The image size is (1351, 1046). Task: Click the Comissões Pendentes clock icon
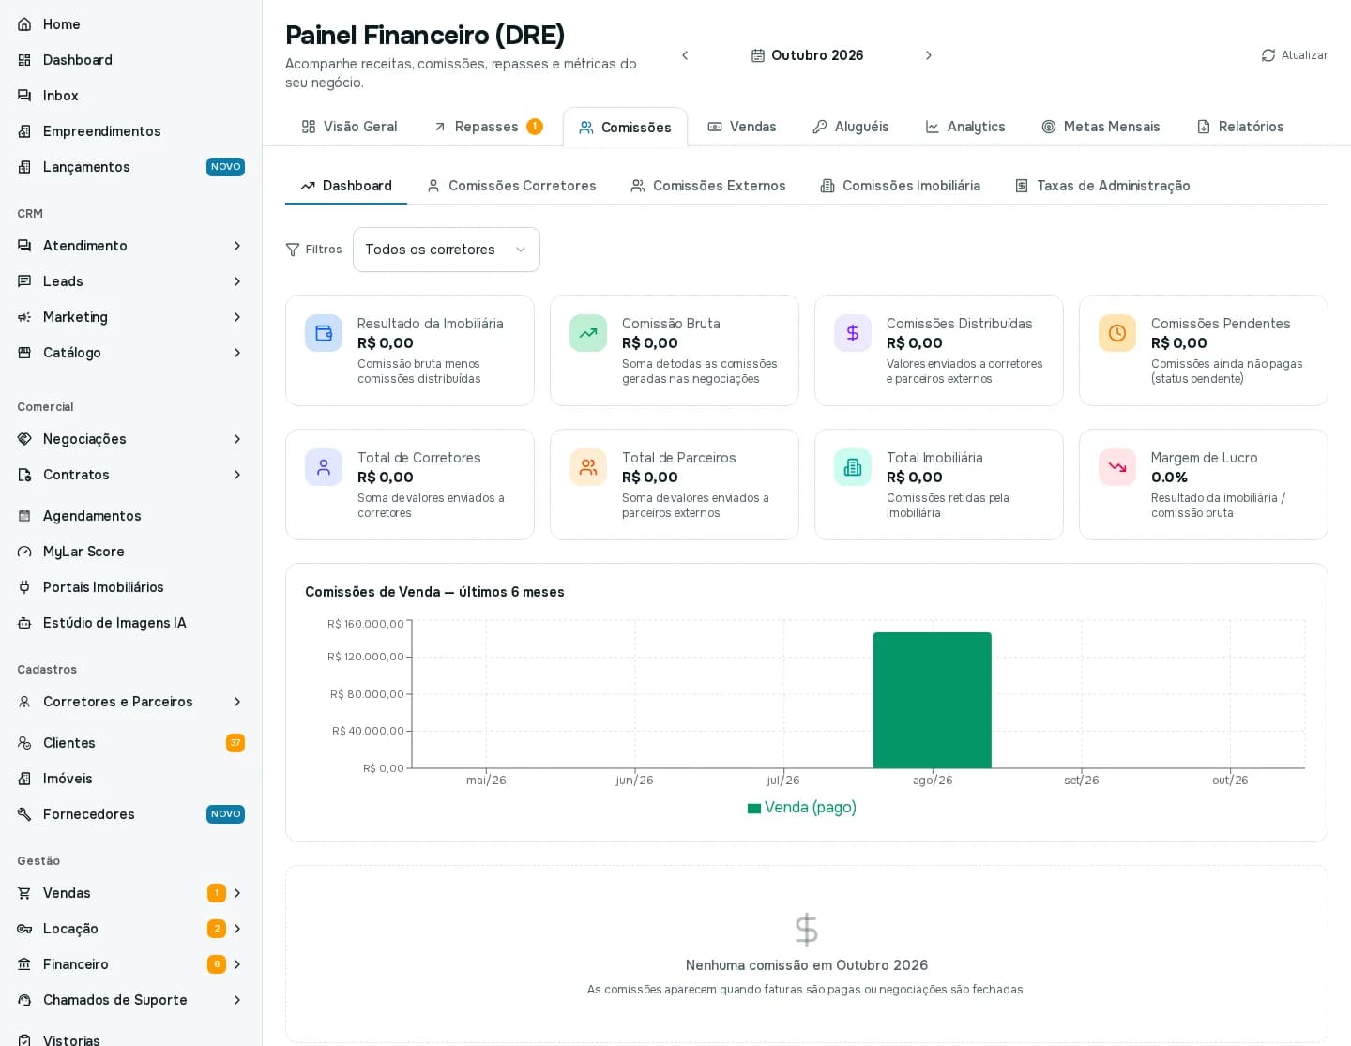click(x=1117, y=333)
